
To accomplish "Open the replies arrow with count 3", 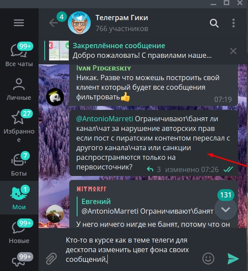I will point(153,169).
